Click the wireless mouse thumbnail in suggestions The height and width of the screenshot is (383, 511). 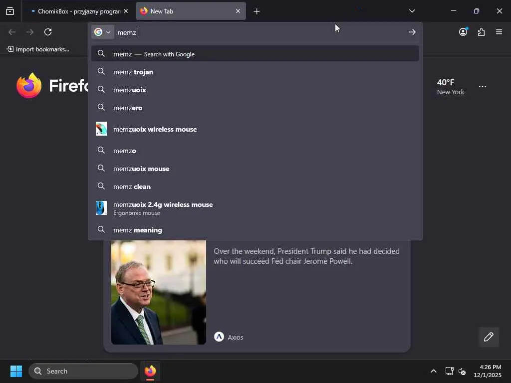(x=101, y=129)
